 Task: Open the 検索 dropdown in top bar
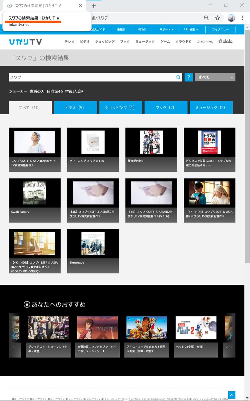(191, 29)
